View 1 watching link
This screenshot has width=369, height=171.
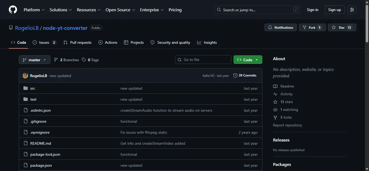[x=286, y=110]
